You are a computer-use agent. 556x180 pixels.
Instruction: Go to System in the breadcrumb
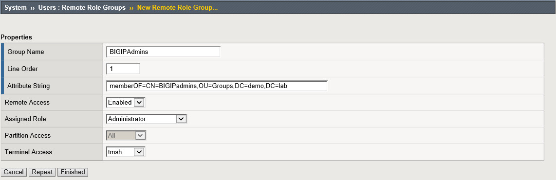pos(15,8)
